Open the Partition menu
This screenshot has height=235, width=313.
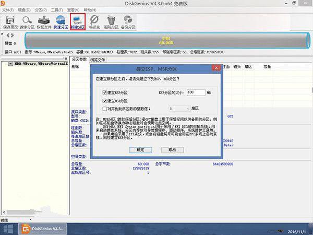point(41,10)
